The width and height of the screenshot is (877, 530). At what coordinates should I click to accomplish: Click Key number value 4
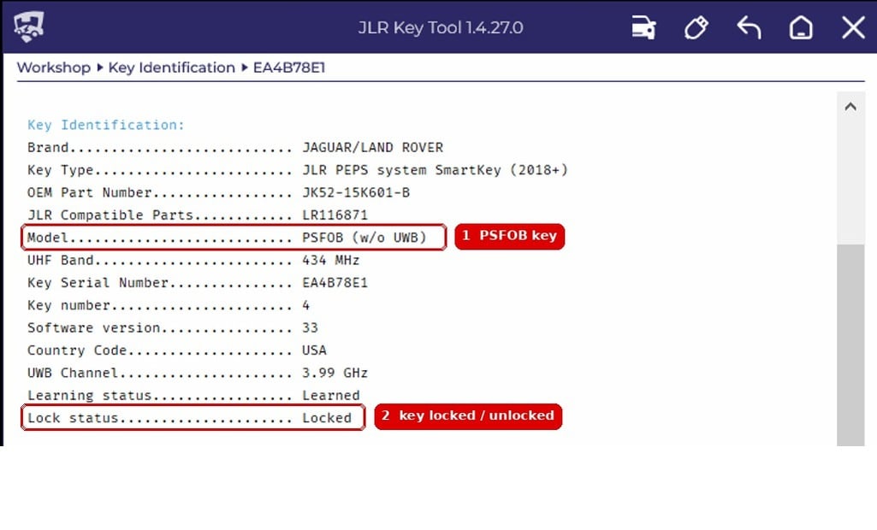306,305
